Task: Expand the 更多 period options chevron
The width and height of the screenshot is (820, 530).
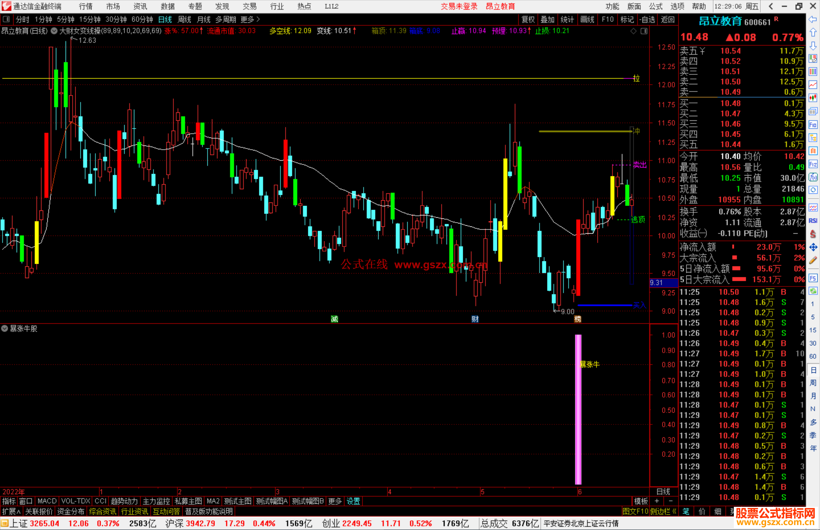Action: (258, 19)
